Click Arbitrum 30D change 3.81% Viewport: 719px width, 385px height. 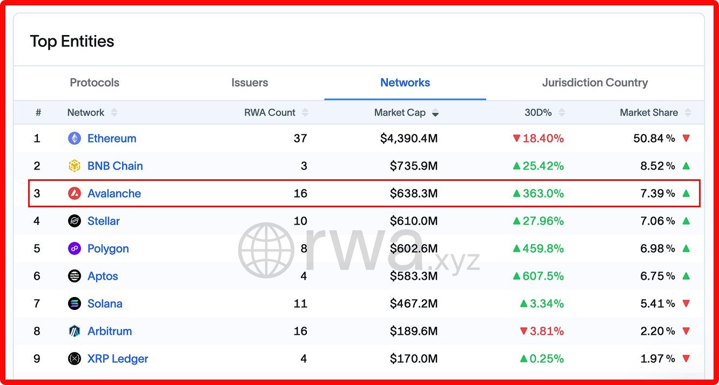pyautogui.click(x=547, y=331)
